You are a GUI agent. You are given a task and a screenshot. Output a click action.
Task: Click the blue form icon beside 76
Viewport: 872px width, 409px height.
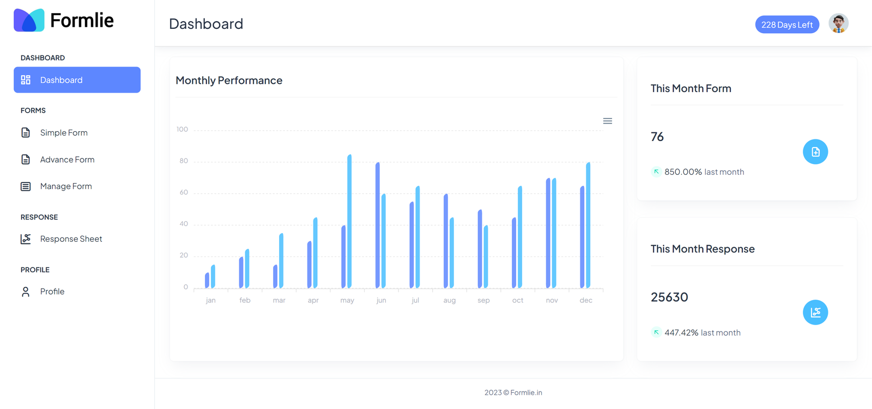[x=815, y=152]
